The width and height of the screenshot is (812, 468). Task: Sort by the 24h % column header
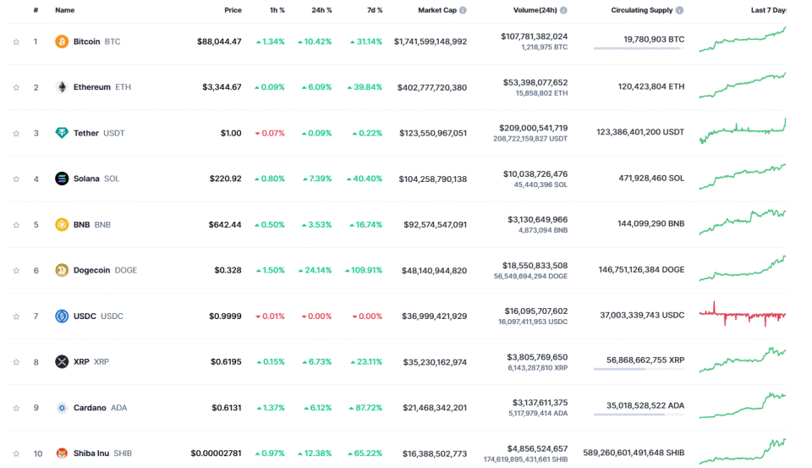point(321,10)
